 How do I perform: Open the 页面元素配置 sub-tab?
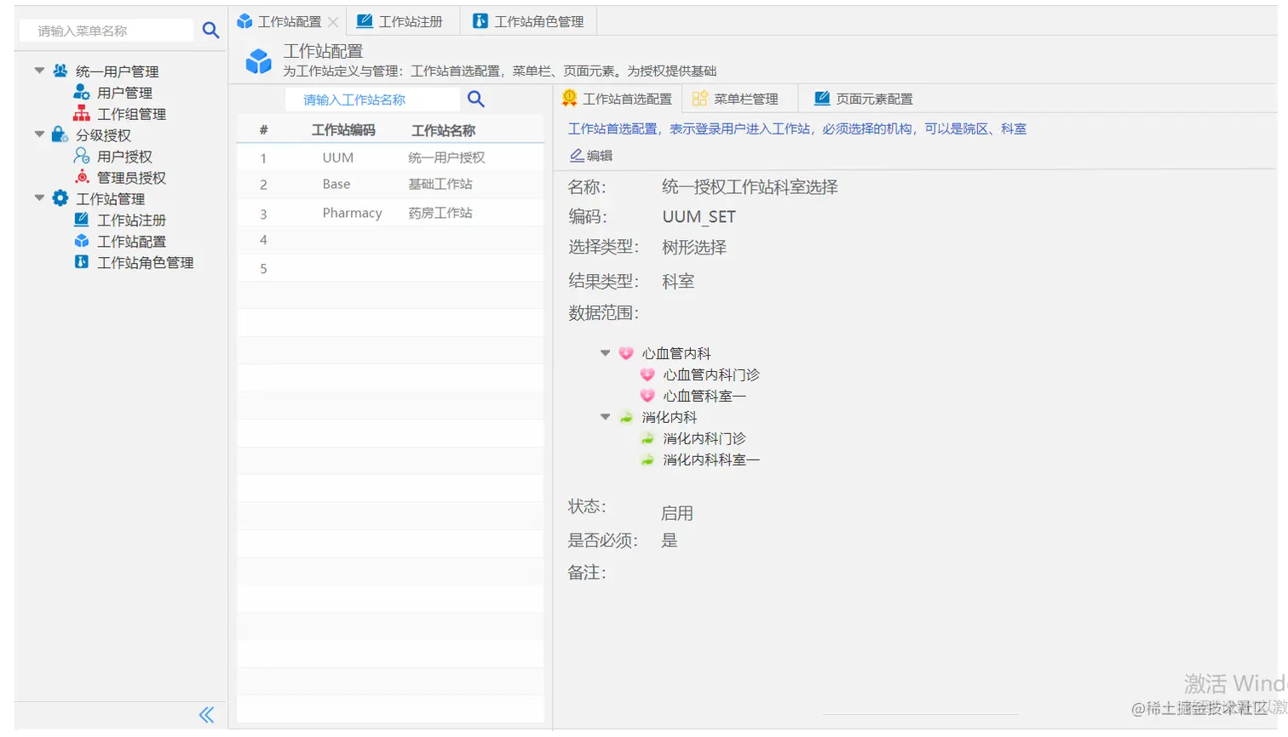coord(865,99)
